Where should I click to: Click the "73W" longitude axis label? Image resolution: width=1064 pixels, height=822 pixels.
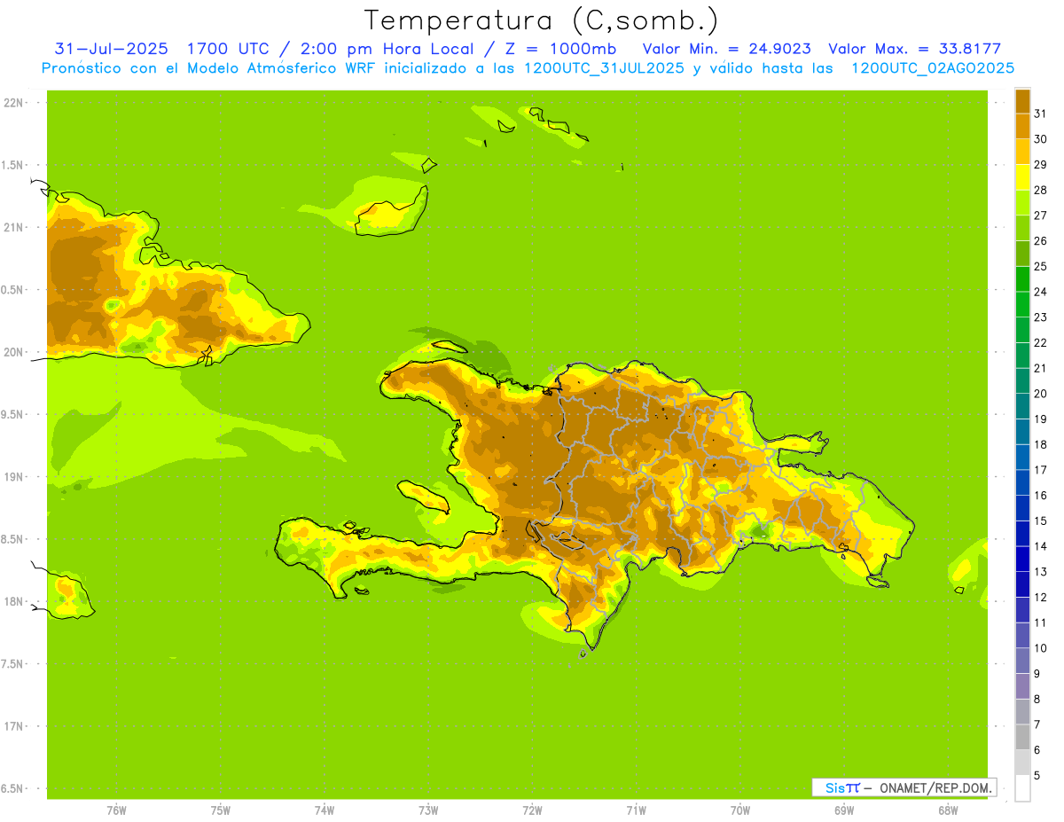click(428, 810)
